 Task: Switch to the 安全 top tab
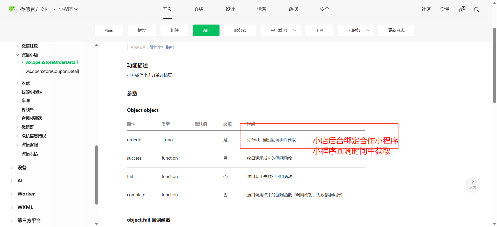pos(325,9)
